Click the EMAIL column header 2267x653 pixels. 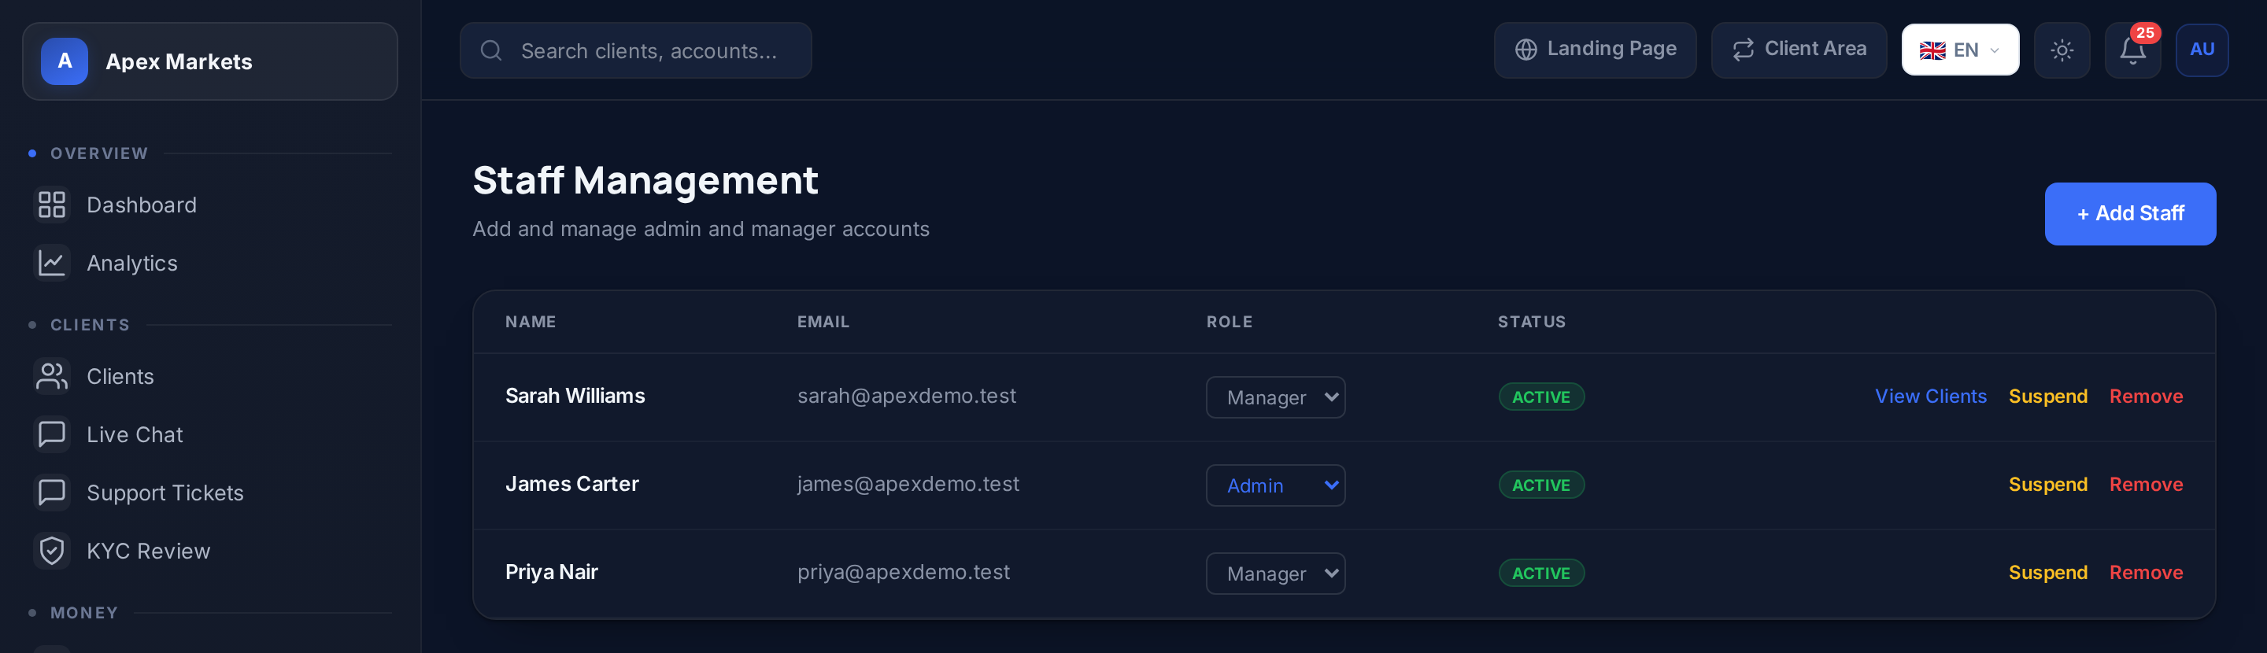point(823,322)
